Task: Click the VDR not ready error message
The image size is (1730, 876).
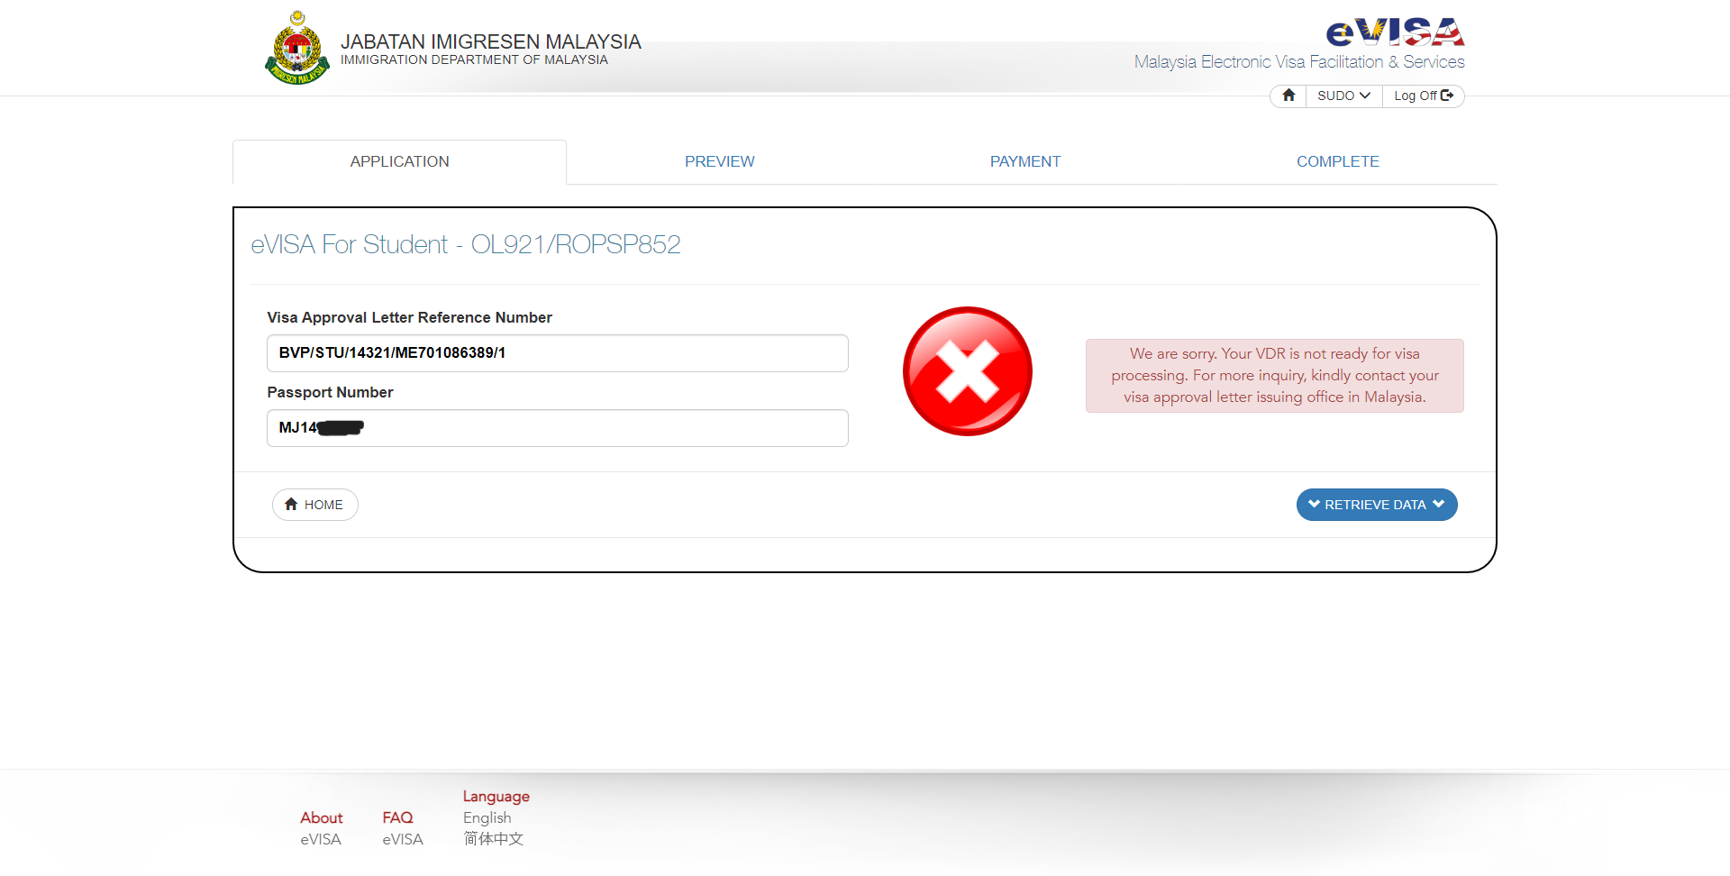Action: 1274,376
